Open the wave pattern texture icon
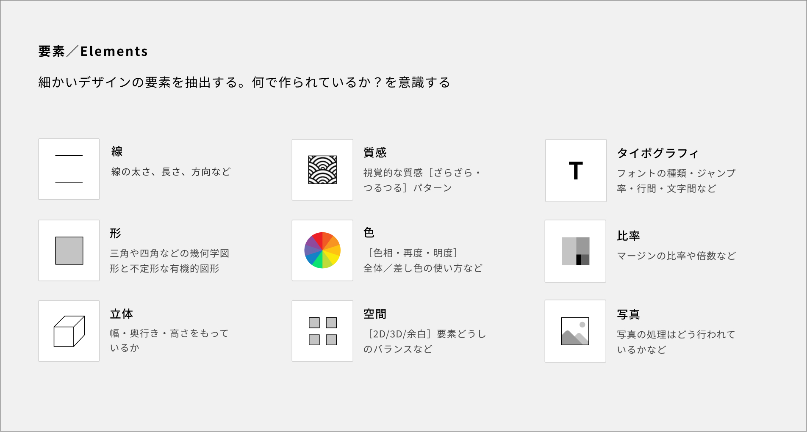The image size is (807, 432). click(322, 170)
